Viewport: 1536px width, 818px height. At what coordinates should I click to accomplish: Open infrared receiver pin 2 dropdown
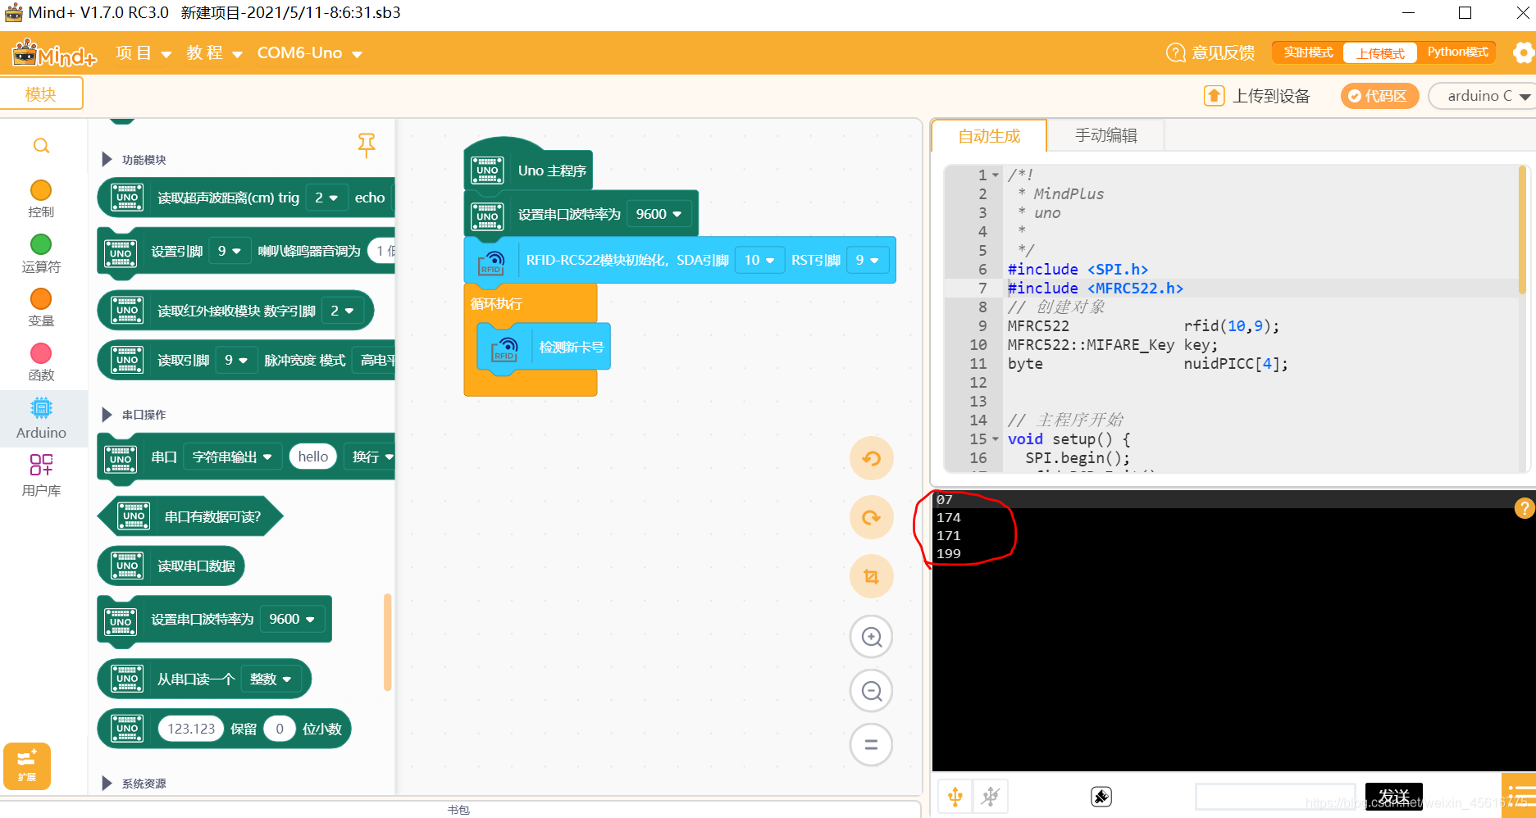tap(342, 311)
